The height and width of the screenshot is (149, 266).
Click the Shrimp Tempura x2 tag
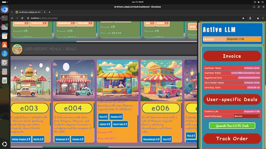(21, 139)
